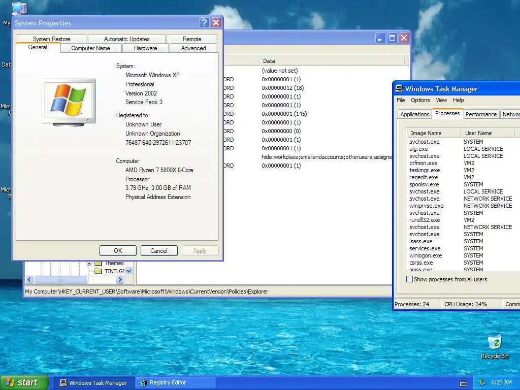Switch to Windows Task Manager taskbar button
Screen dimensions: 520x390
click(x=94, y=383)
